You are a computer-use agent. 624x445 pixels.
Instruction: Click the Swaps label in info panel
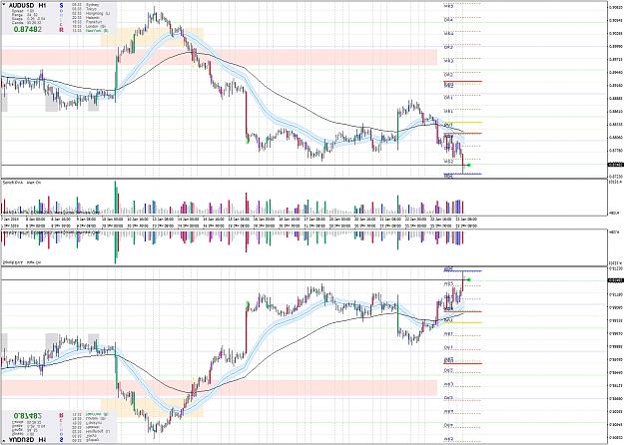click(x=18, y=19)
